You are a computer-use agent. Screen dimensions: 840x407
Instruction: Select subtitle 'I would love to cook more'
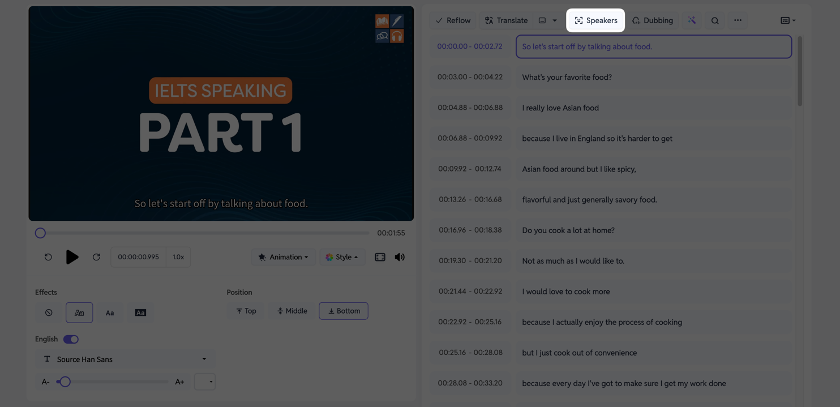pyautogui.click(x=654, y=291)
